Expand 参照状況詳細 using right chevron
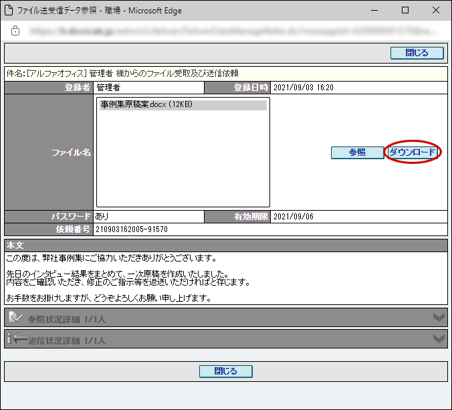 pos(439,318)
